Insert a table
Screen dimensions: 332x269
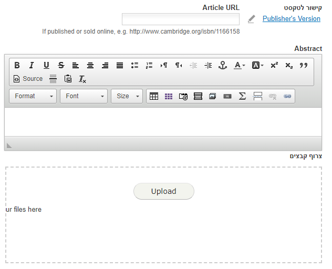point(154,96)
